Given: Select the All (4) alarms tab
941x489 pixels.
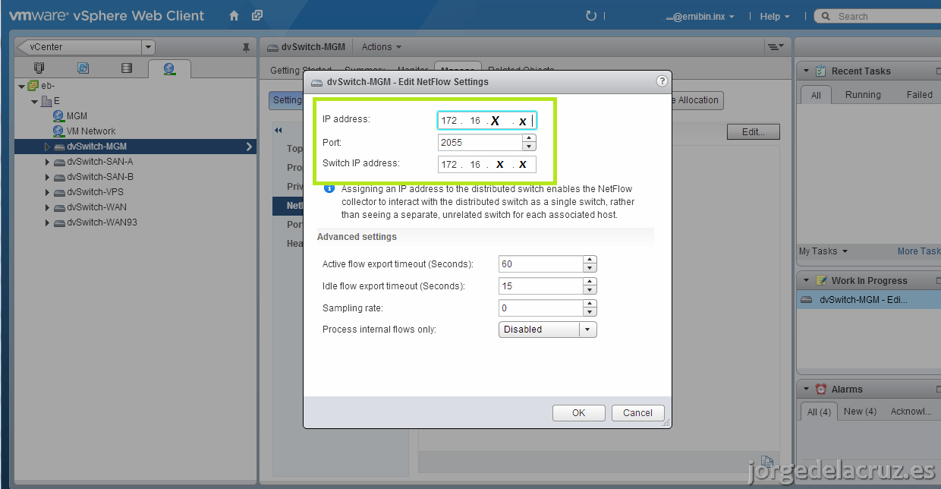Looking at the screenshot, I should point(819,412).
